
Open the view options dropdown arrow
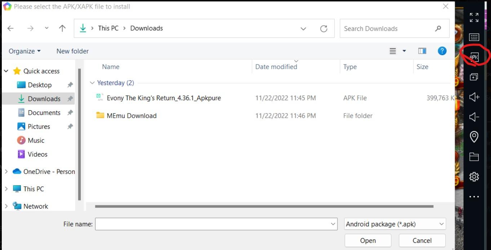click(404, 51)
